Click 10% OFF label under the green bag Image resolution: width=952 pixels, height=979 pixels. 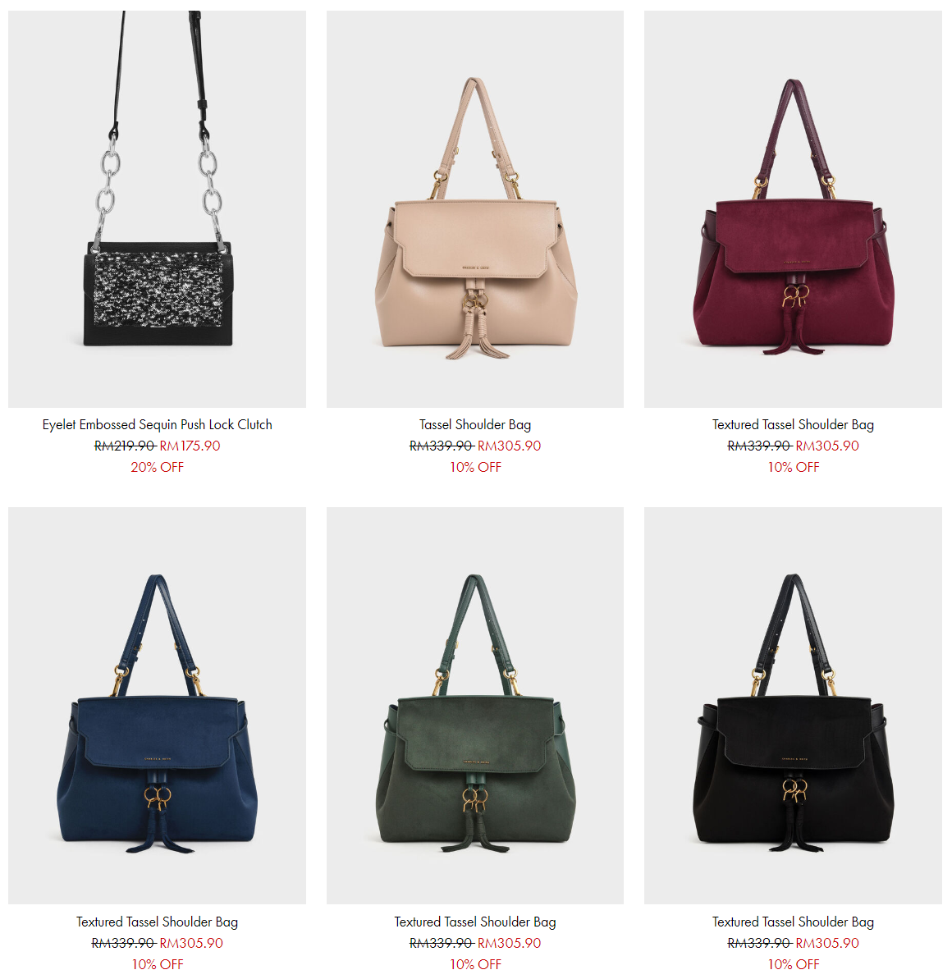click(475, 964)
